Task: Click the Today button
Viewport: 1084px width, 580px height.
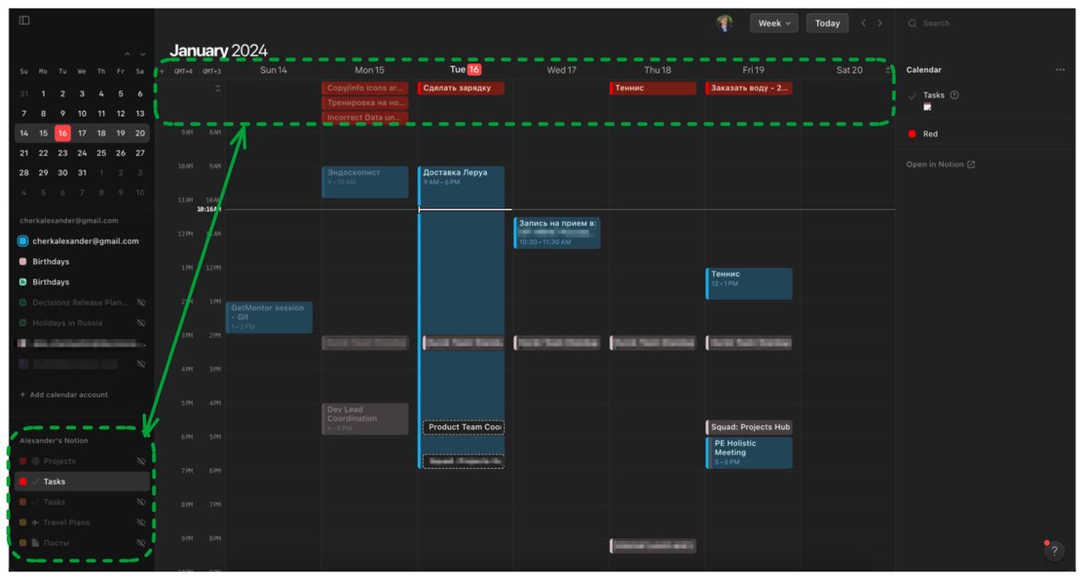Action: (827, 24)
